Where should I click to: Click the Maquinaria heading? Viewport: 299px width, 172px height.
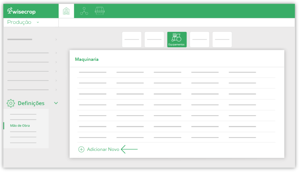[x=87, y=59]
